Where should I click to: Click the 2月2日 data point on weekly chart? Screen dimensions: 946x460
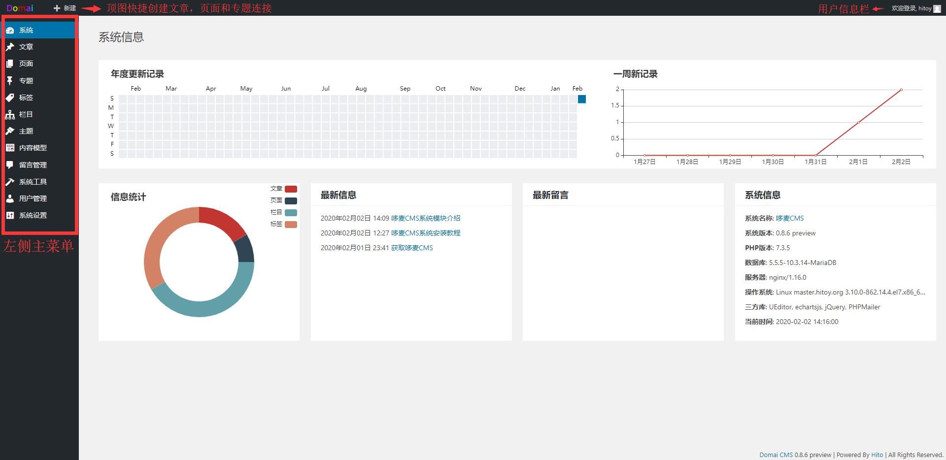point(901,90)
